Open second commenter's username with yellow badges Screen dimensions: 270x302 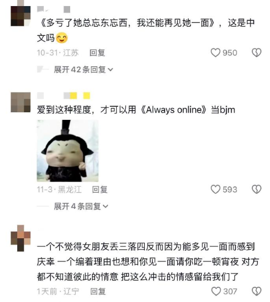64,96
